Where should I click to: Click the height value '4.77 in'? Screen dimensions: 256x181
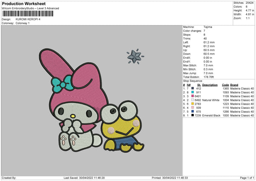coord(250,10)
